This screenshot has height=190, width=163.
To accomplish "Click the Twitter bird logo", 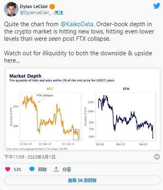I will coord(157,6).
